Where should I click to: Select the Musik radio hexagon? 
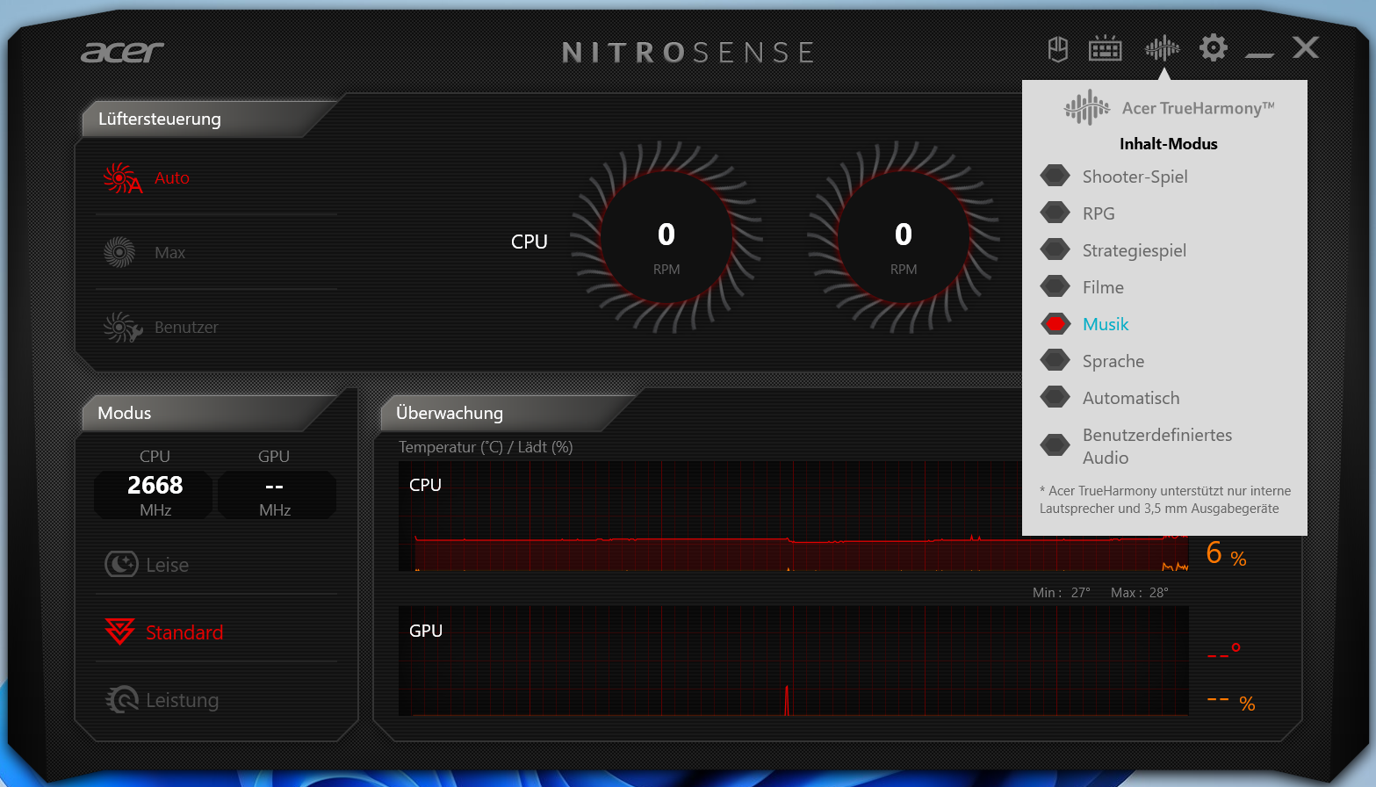click(x=1055, y=324)
